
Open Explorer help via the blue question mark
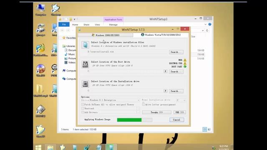(210, 24)
